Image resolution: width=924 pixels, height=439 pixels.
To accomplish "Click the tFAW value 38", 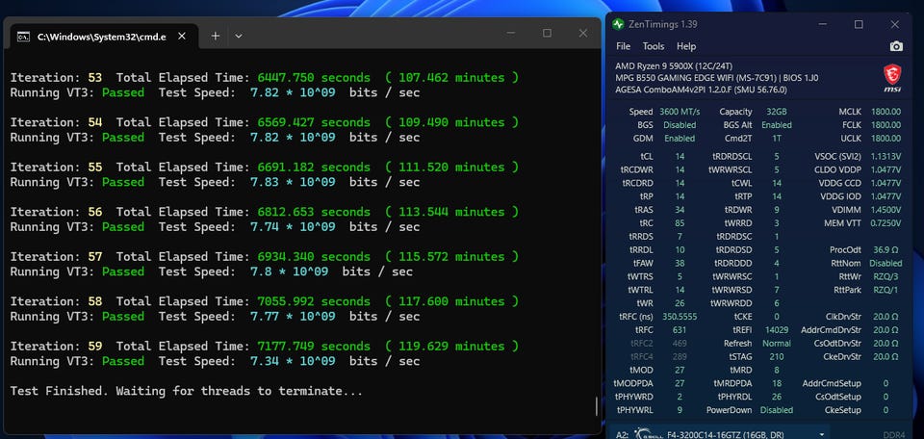I will point(680,264).
